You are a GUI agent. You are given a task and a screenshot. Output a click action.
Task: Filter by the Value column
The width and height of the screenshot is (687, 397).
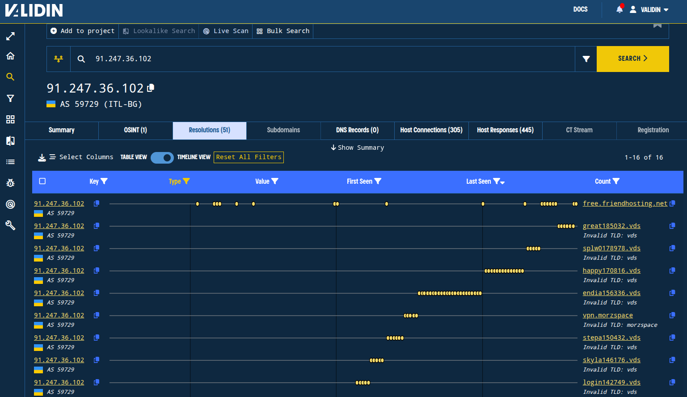tap(275, 181)
